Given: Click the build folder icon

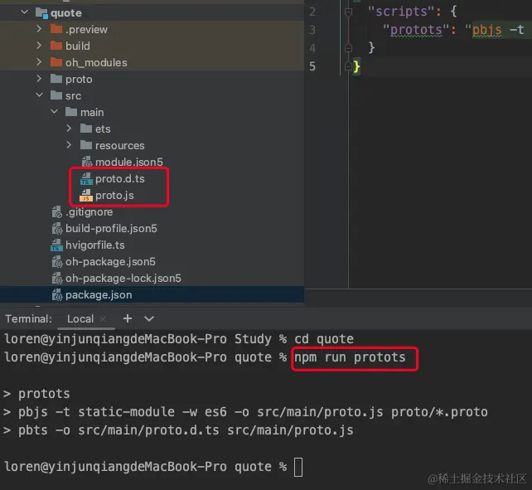Looking at the screenshot, I should [x=56, y=46].
